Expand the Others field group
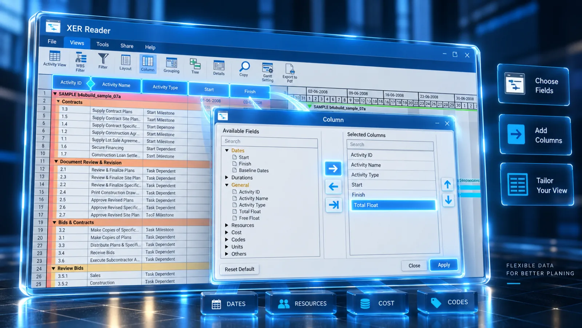Viewport: 582px width, 328px height. tap(227, 254)
